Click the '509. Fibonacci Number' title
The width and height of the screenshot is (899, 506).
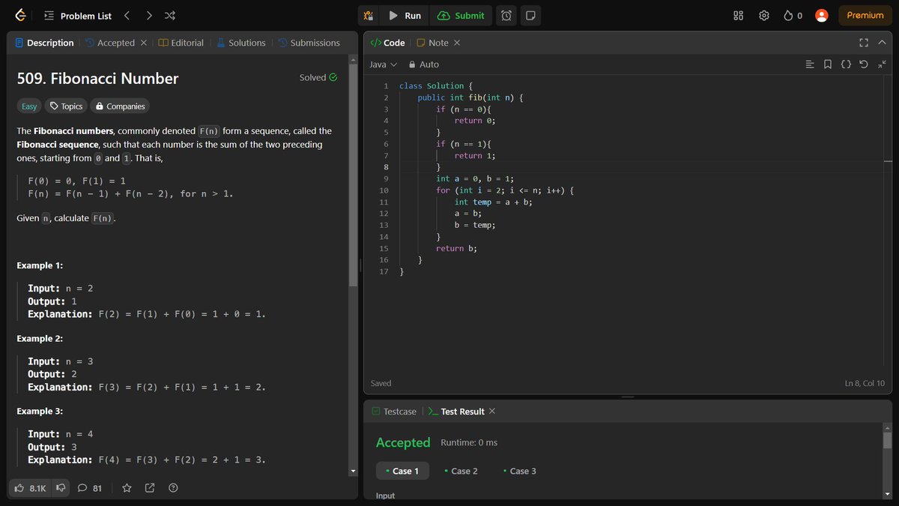97,79
